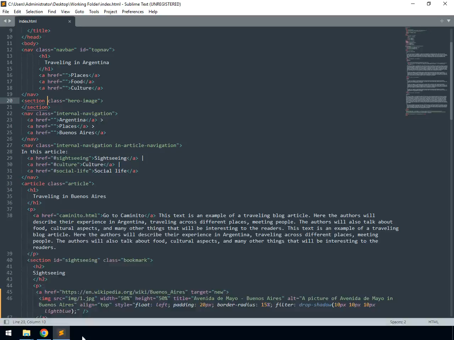Click the "caminito.html" href value

pos(78,215)
